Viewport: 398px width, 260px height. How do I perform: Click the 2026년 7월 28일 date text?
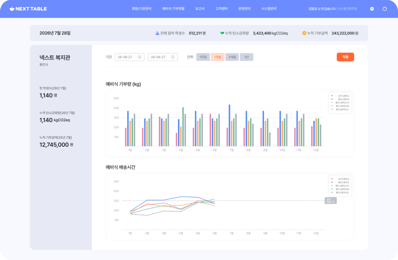coord(55,33)
